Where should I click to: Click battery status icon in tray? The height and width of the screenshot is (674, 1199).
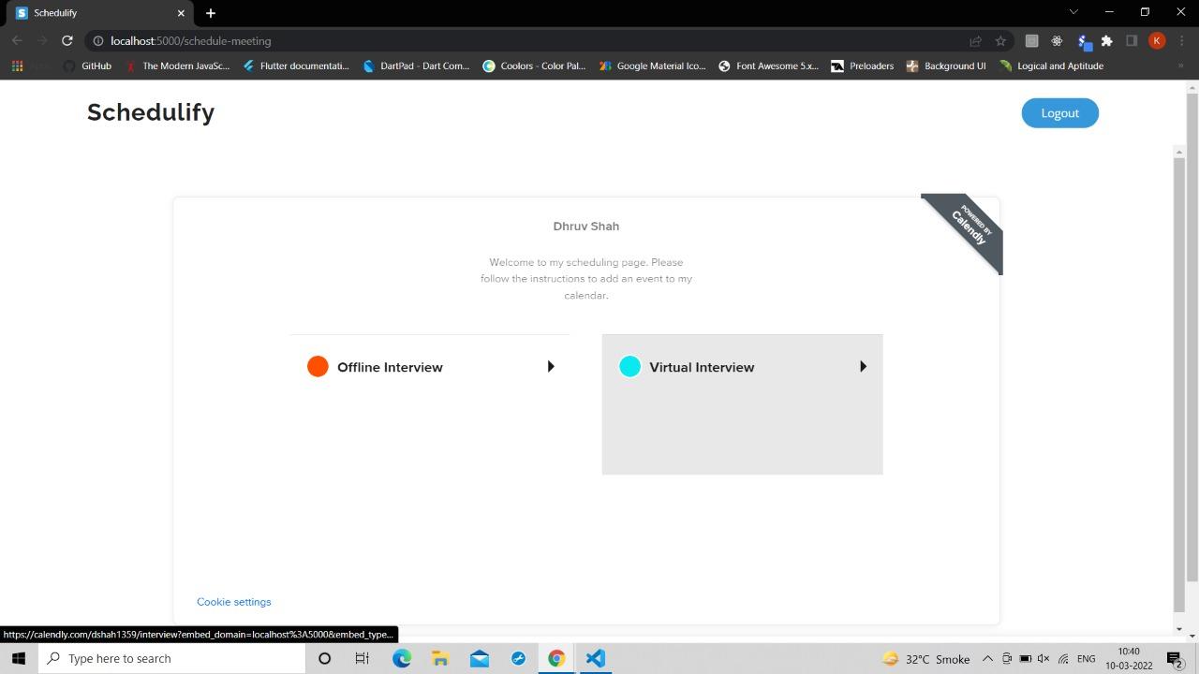[x=1025, y=659]
